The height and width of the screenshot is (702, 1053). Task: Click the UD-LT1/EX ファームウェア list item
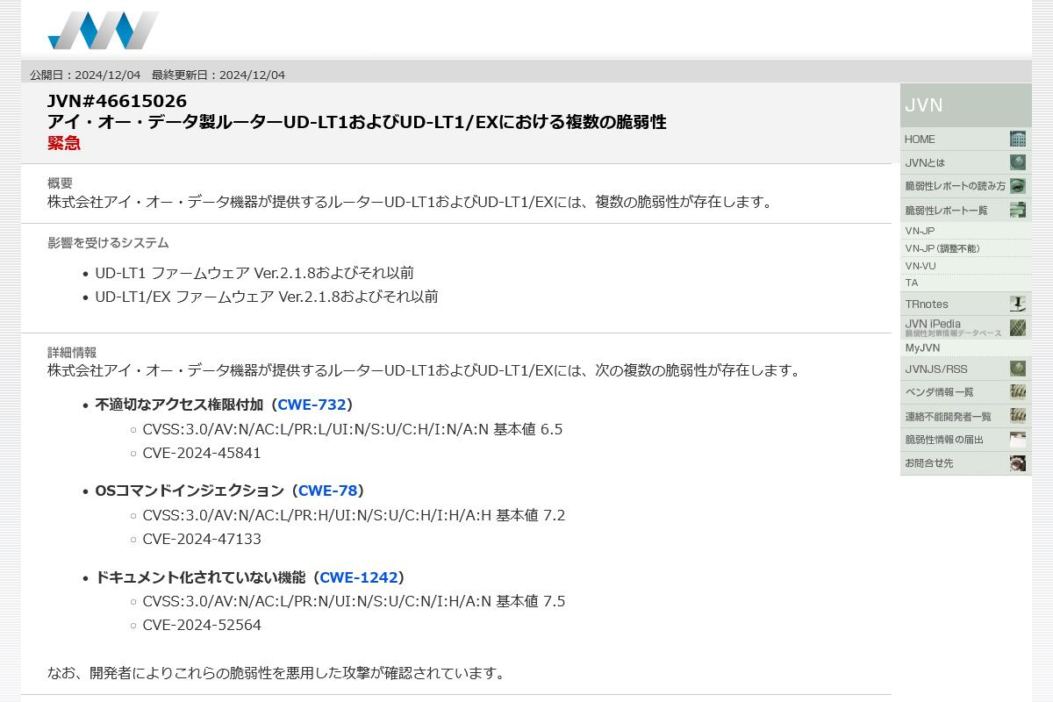point(267,297)
